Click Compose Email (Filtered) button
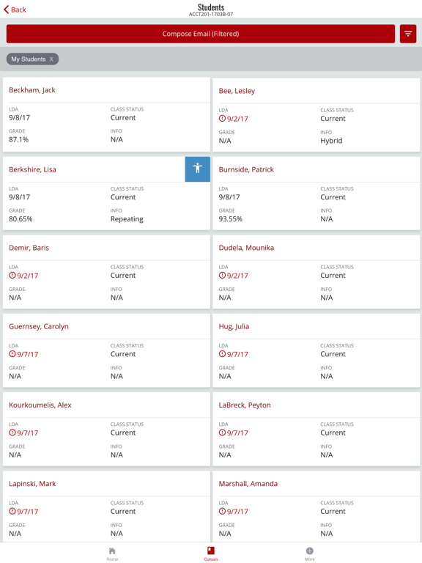This screenshot has height=563, width=422. pos(201,34)
